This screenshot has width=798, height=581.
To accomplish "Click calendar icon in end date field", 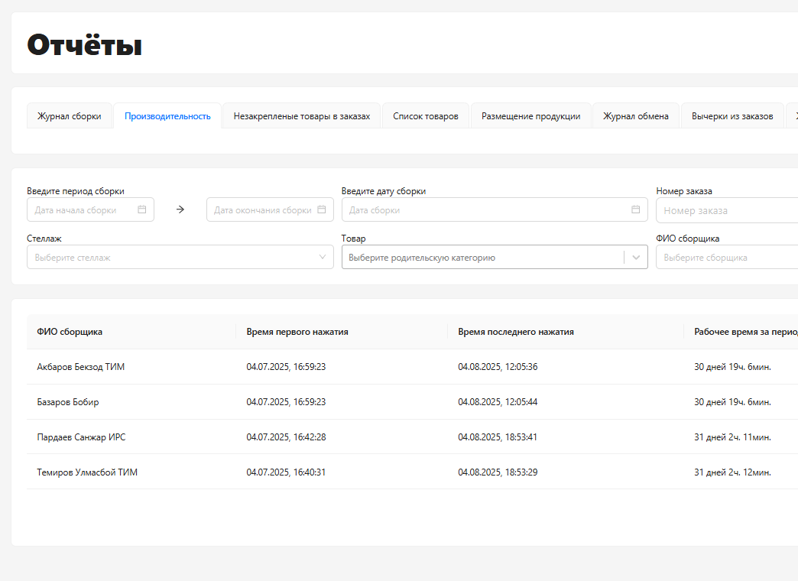I will (322, 209).
